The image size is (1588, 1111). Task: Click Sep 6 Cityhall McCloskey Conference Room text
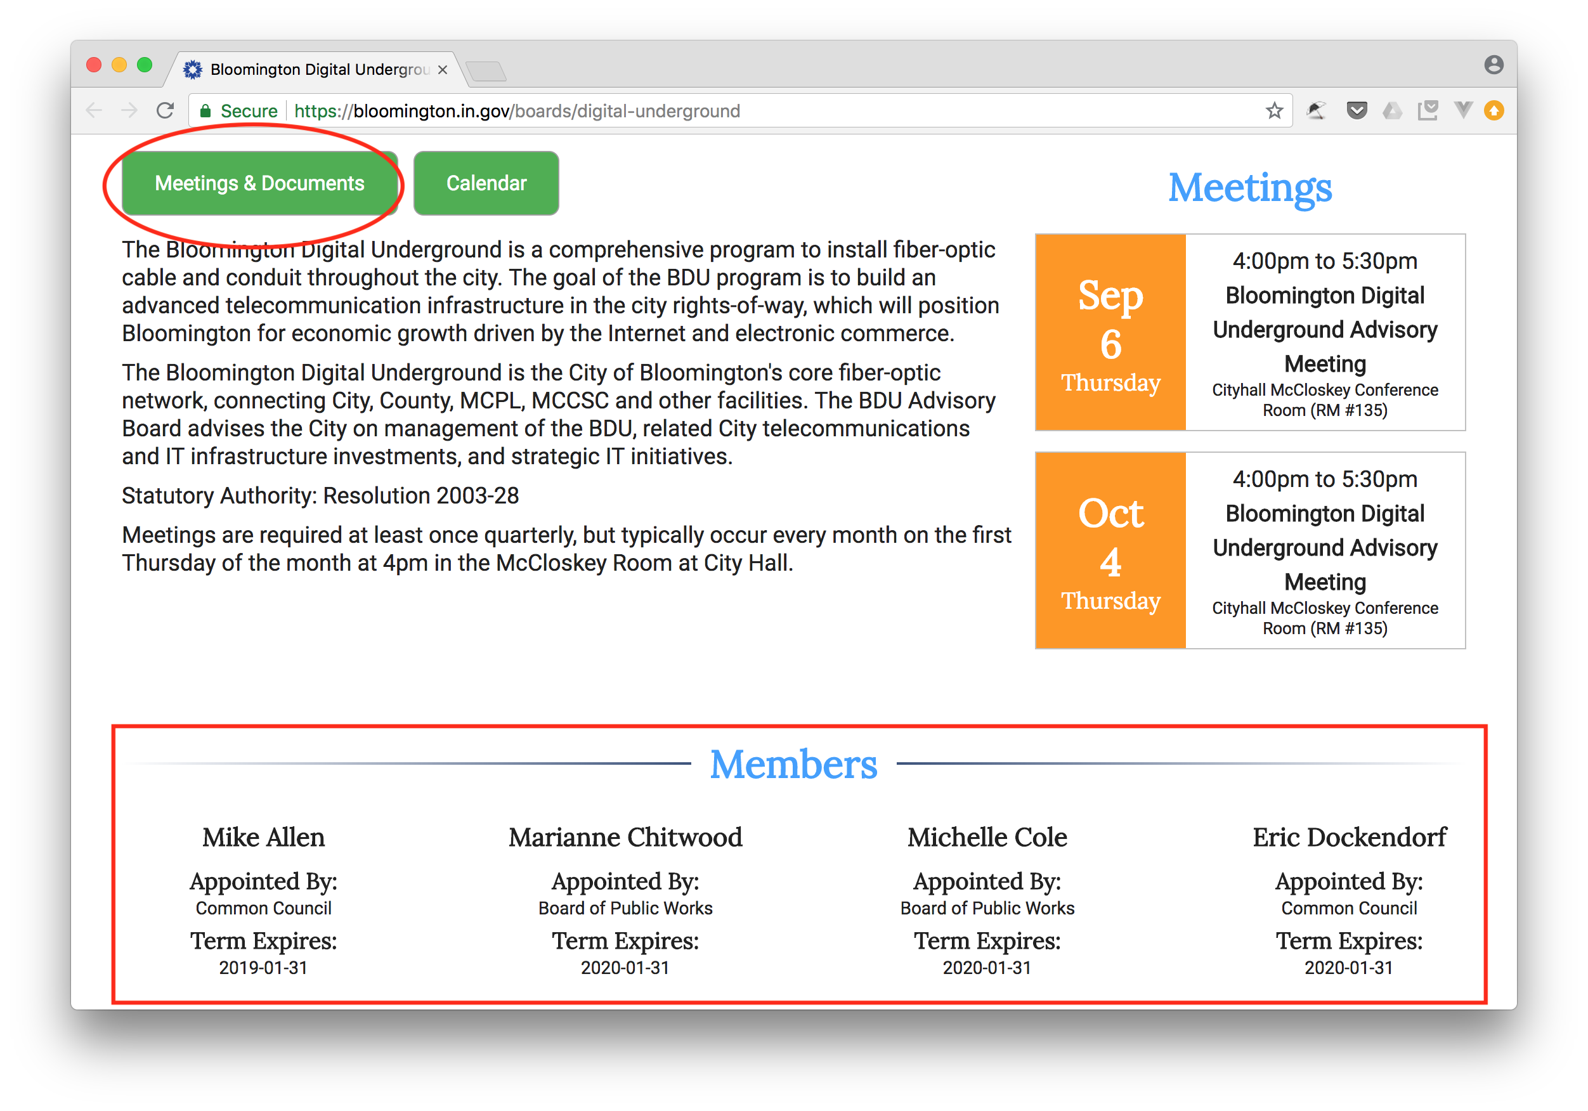[x=1324, y=400]
